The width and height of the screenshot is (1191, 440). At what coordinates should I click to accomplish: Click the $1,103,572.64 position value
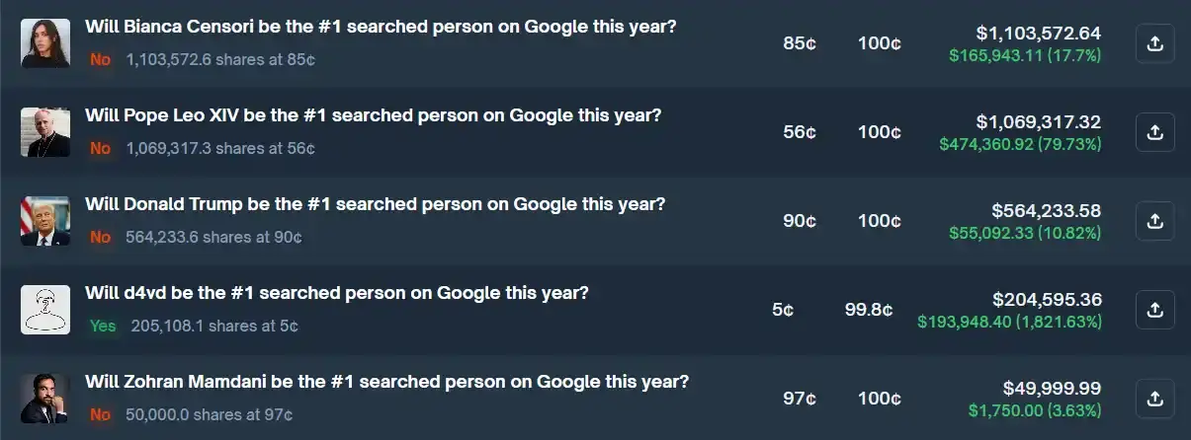coord(1038,34)
